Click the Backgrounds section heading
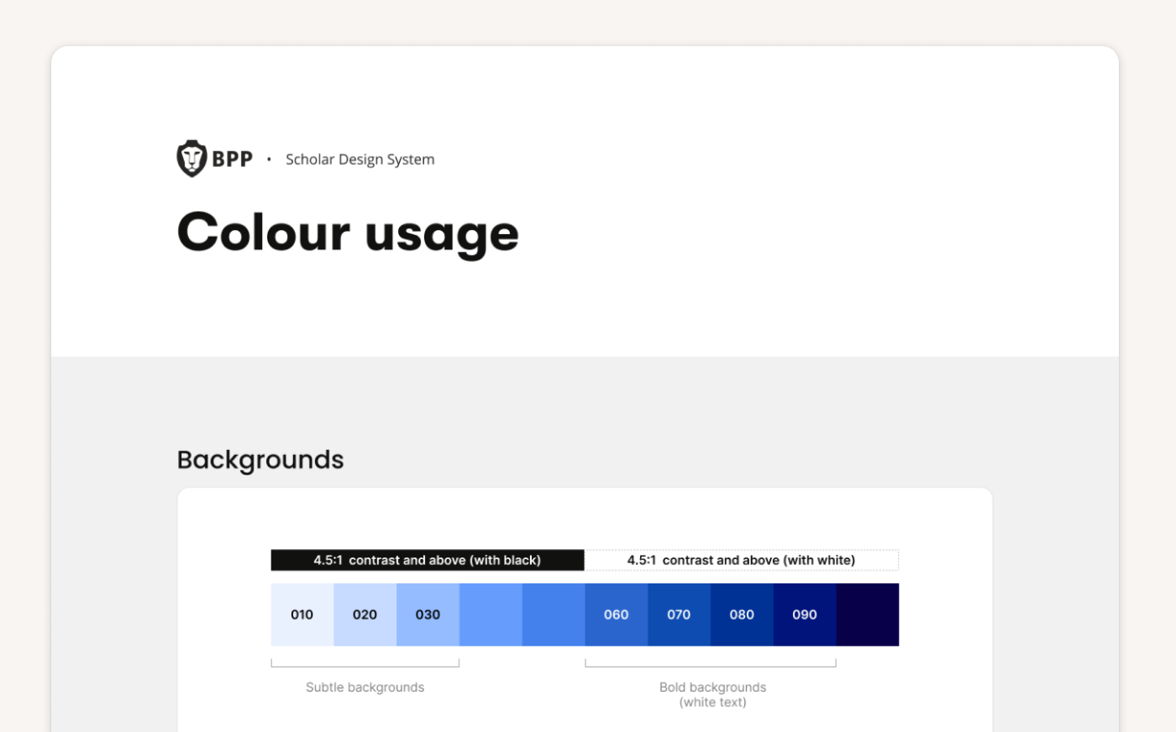This screenshot has width=1176, height=732. (x=260, y=460)
